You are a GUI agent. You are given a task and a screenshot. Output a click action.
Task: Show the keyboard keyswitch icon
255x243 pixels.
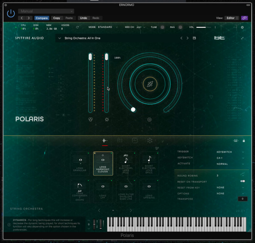pyautogui.click(x=236, y=141)
